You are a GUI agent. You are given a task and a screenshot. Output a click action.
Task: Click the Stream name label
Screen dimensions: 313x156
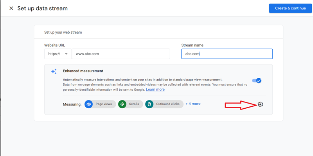tap(192, 45)
